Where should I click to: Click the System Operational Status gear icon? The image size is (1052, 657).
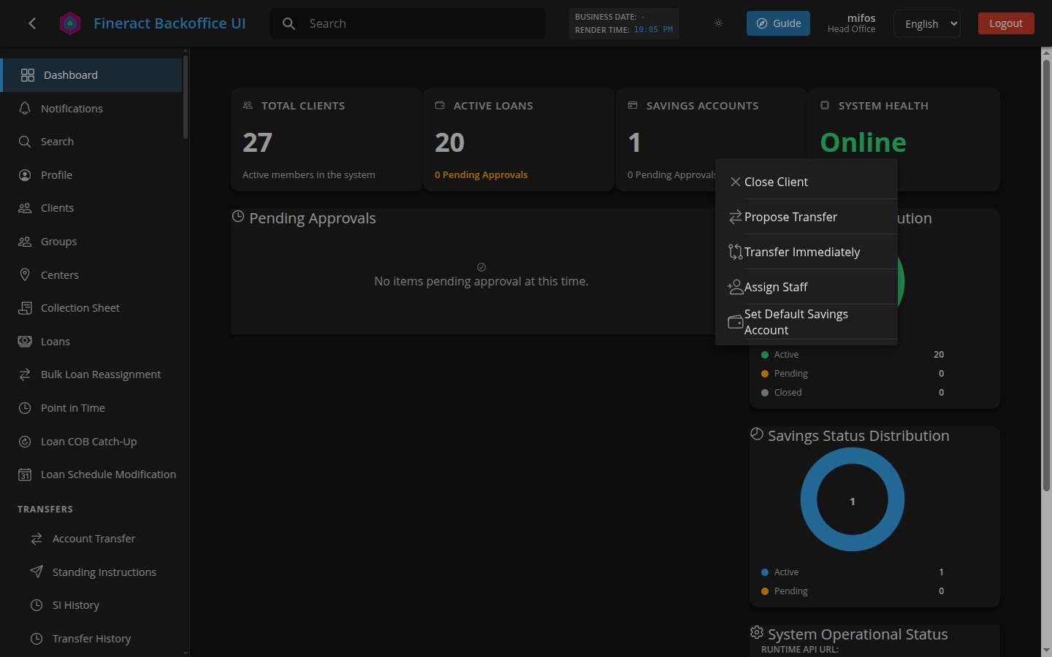pos(757,632)
